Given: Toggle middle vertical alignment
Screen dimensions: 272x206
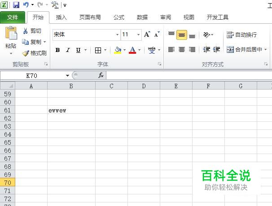Looking at the screenshot, I should tap(182, 35).
